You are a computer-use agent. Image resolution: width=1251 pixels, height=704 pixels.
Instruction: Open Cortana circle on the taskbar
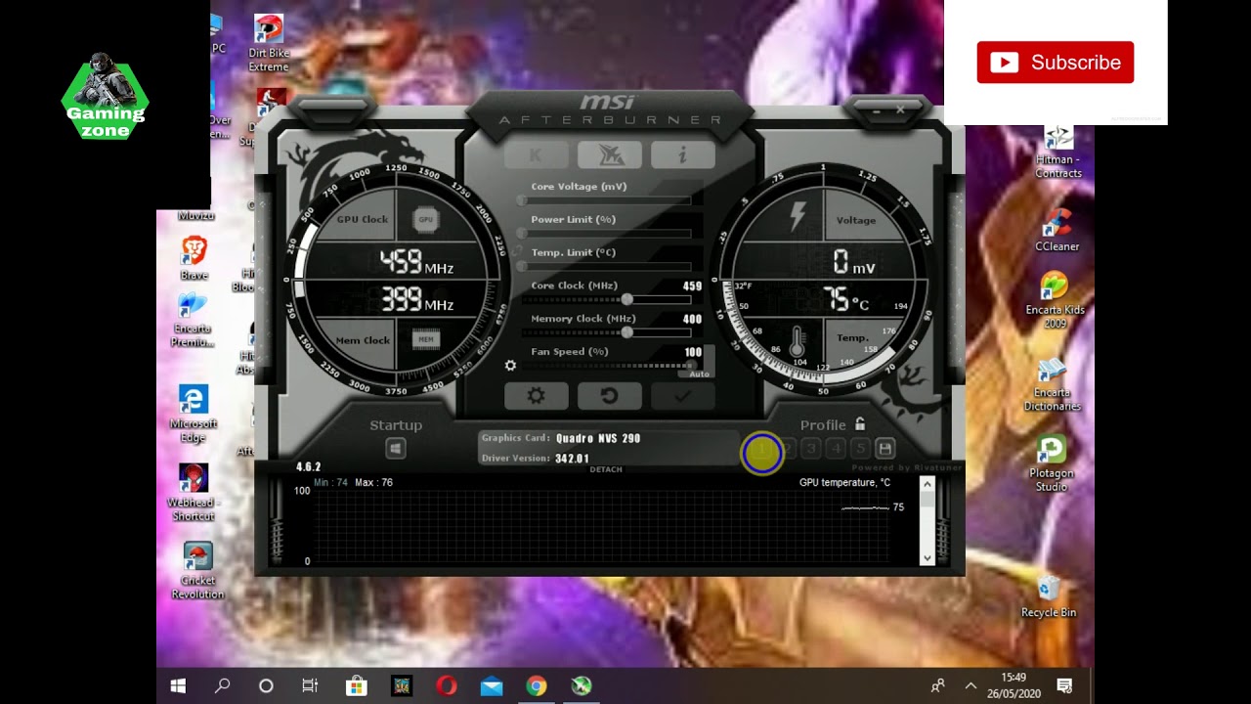(266, 685)
